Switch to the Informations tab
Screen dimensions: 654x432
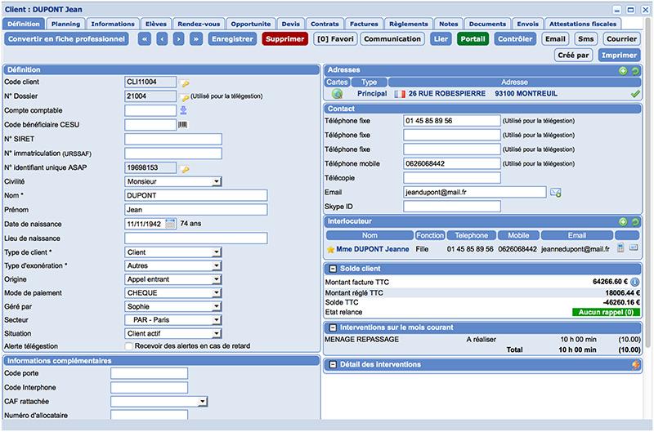[x=113, y=24]
